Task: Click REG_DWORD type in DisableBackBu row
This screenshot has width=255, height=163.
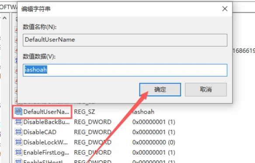Action: click(x=93, y=122)
